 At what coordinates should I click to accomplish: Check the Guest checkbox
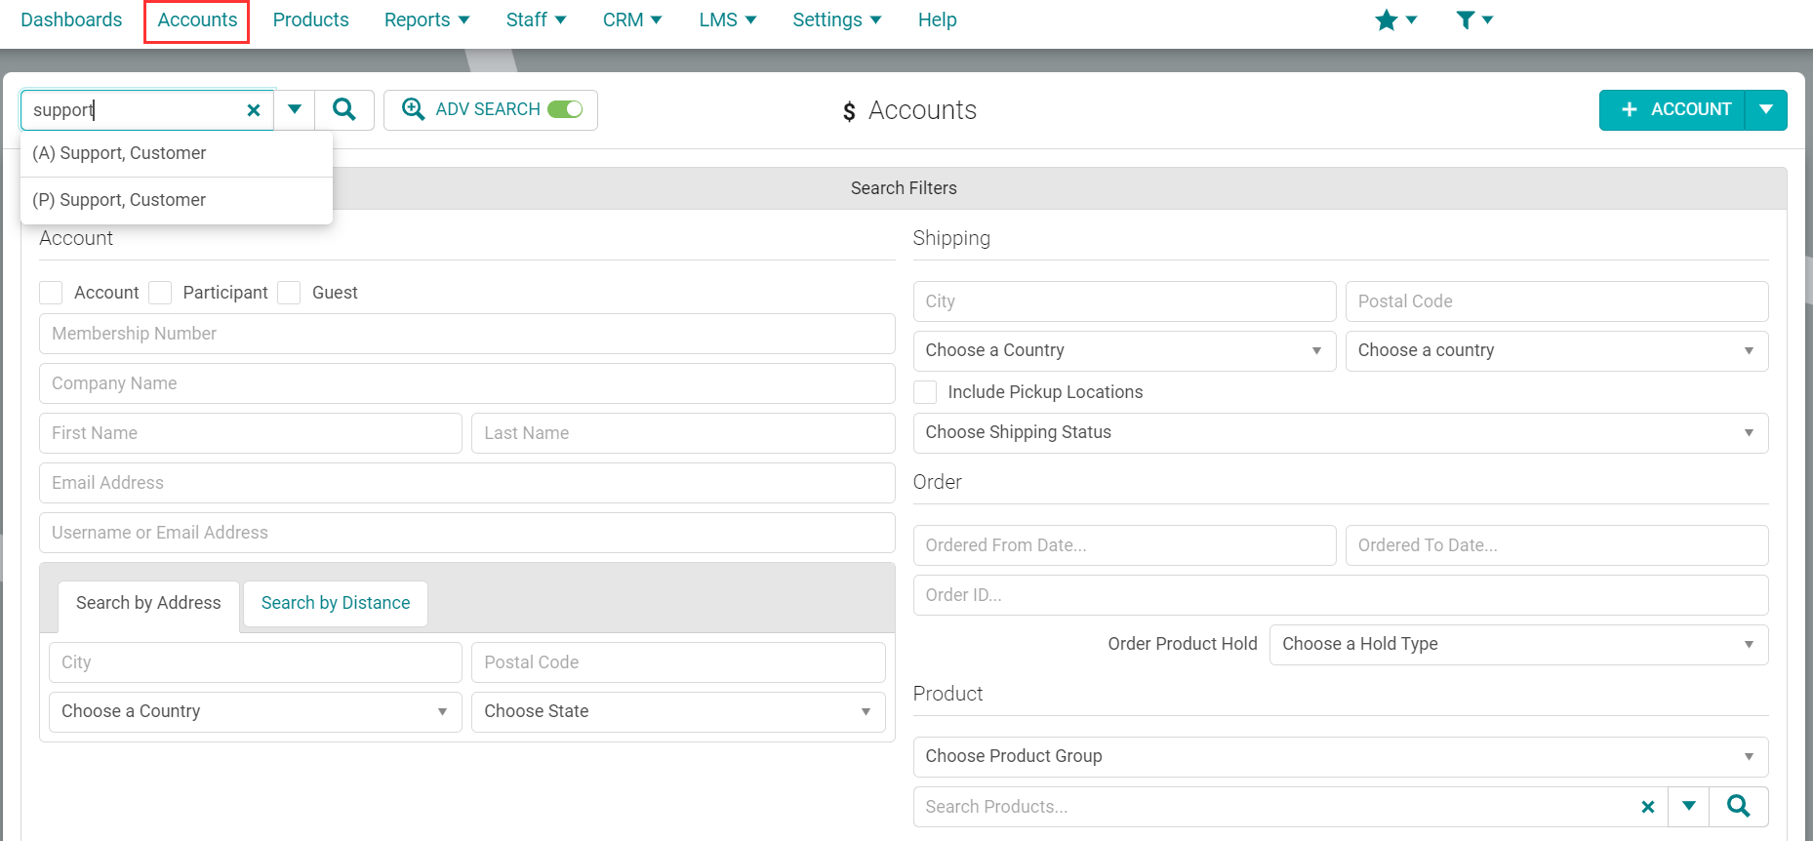[x=289, y=293]
